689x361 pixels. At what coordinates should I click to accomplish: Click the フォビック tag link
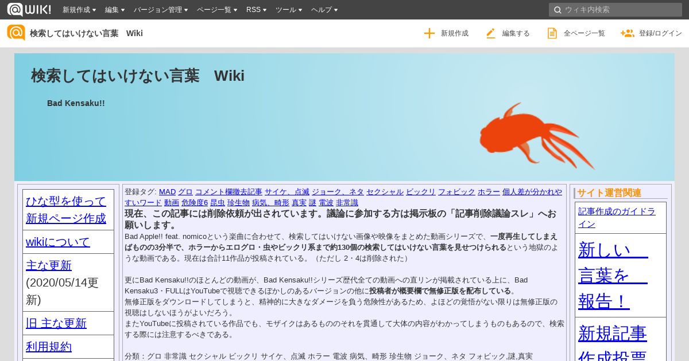pos(456,192)
